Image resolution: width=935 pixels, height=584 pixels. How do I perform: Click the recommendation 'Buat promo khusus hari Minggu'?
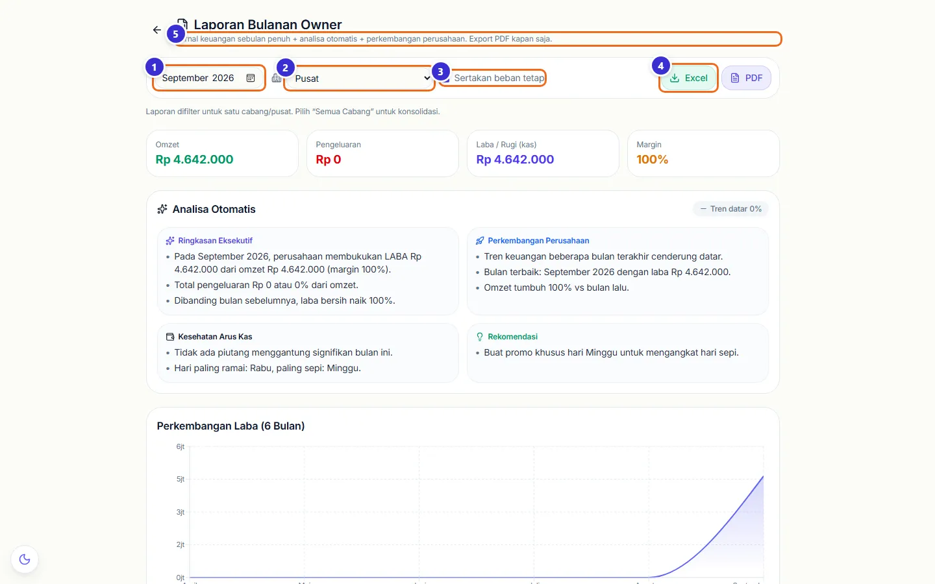611,352
